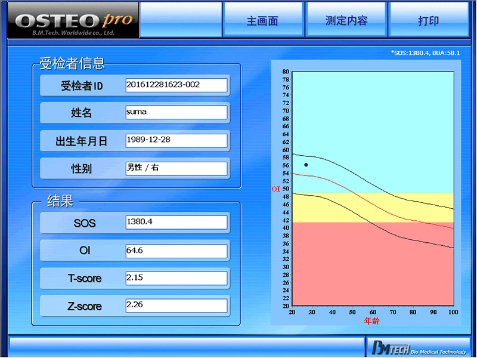477x358 pixels.
Task: Click the 性别 field showing 男性 / 右
Action: click(176, 168)
